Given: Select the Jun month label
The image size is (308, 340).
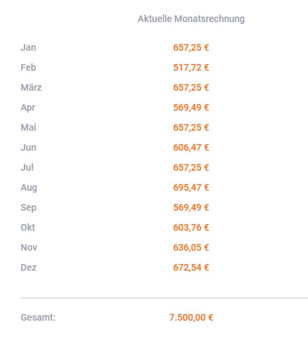Looking at the screenshot, I should click(x=29, y=147).
